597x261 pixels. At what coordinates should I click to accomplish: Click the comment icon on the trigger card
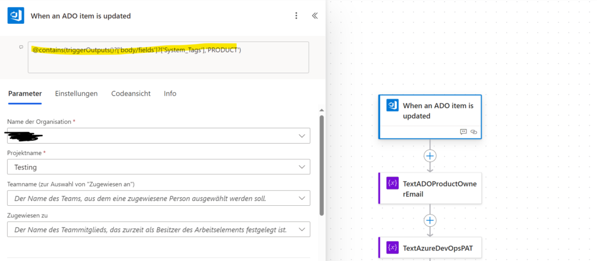tap(463, 132)
